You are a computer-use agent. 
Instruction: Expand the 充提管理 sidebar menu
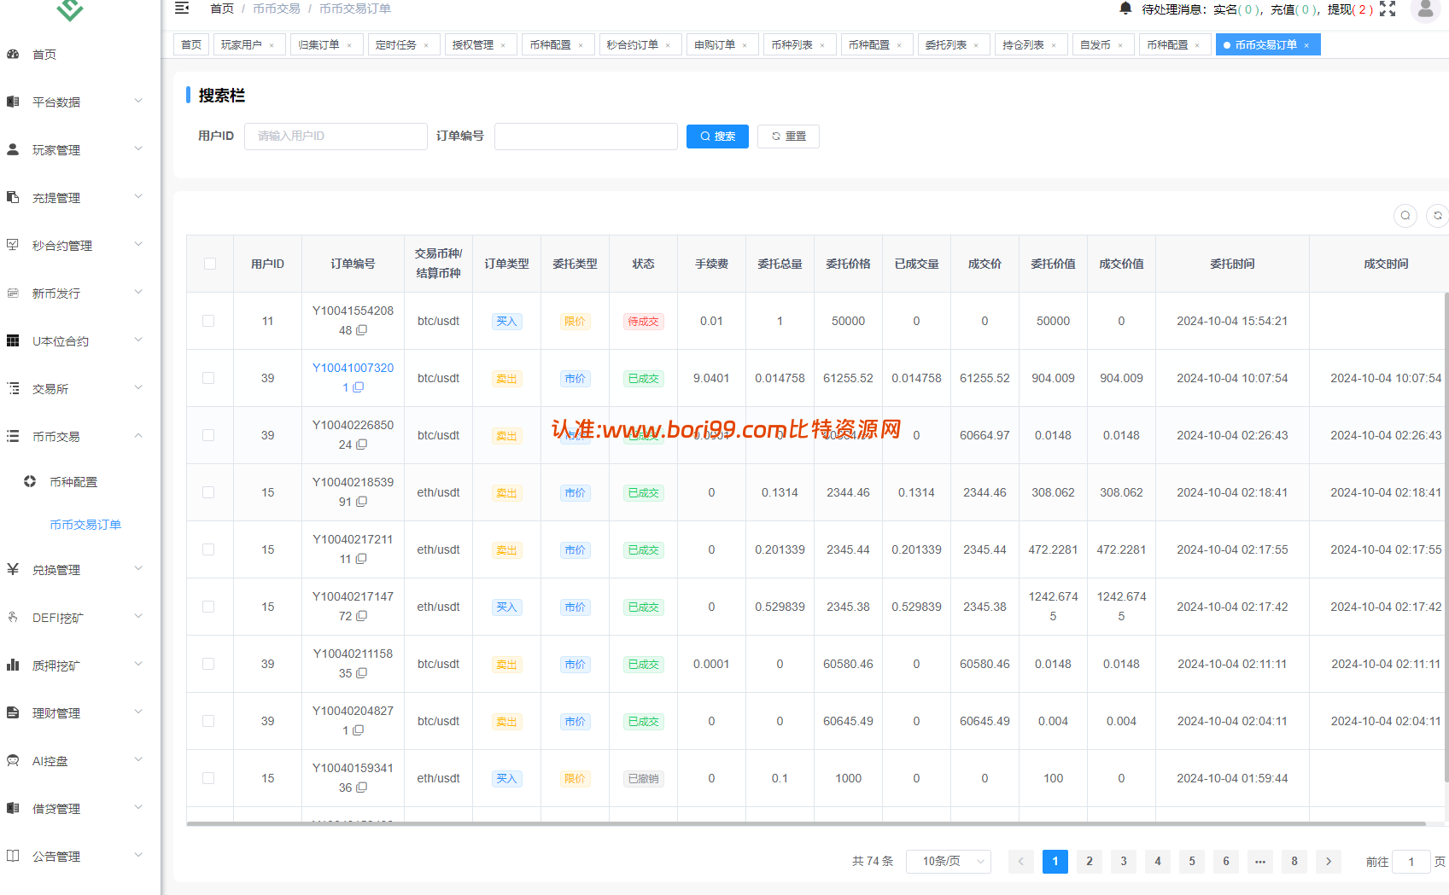[x=80, y=197]
